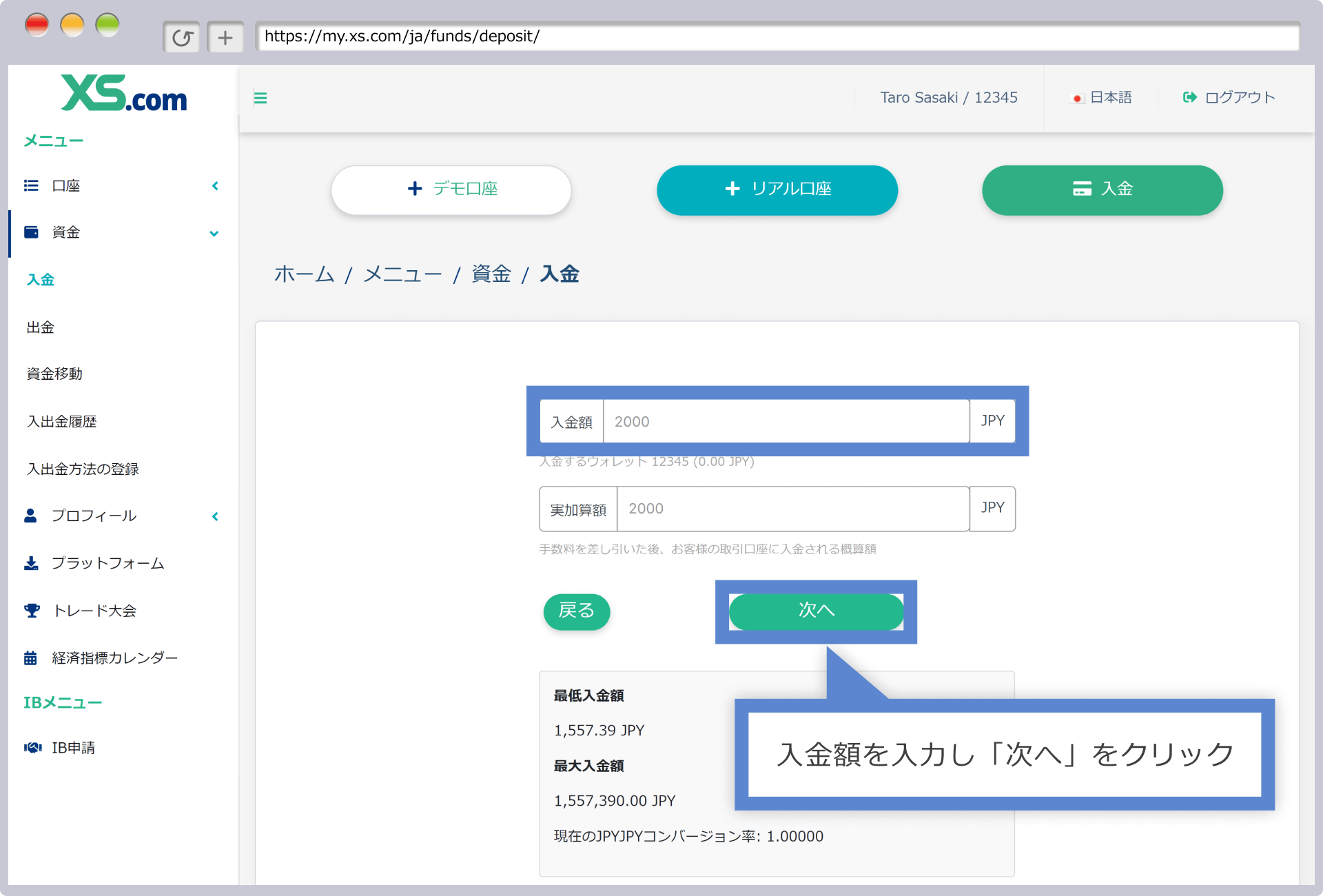Screen dimensions: 1323x896
Task: Open the プロフィール menu item
Action: click(x=94, y=516)
